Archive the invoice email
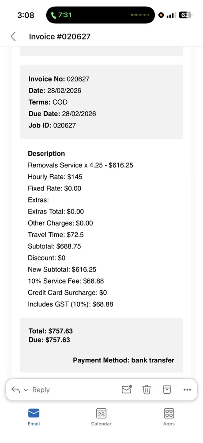 (167, 389)
